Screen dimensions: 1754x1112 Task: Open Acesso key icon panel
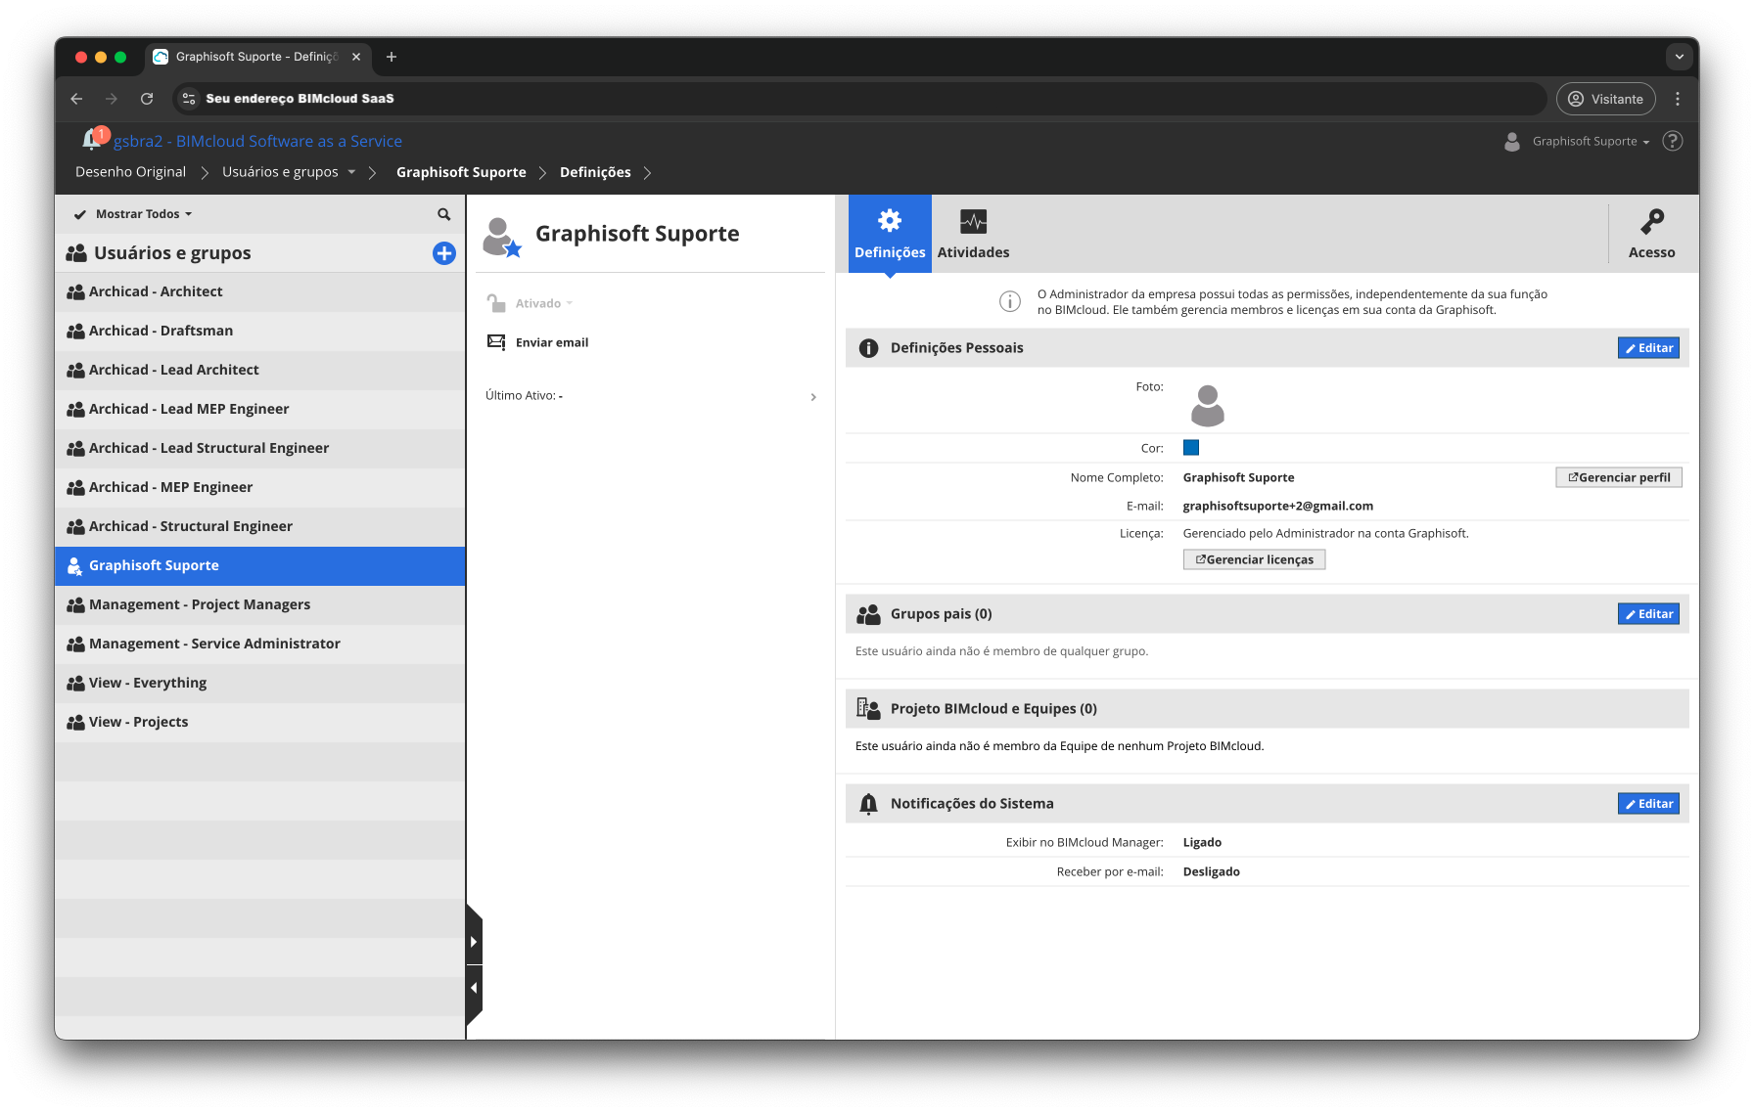pyautogui.click(x=1652, y=222)
